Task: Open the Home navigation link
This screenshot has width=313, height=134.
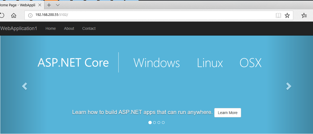Action: [50, 28]
